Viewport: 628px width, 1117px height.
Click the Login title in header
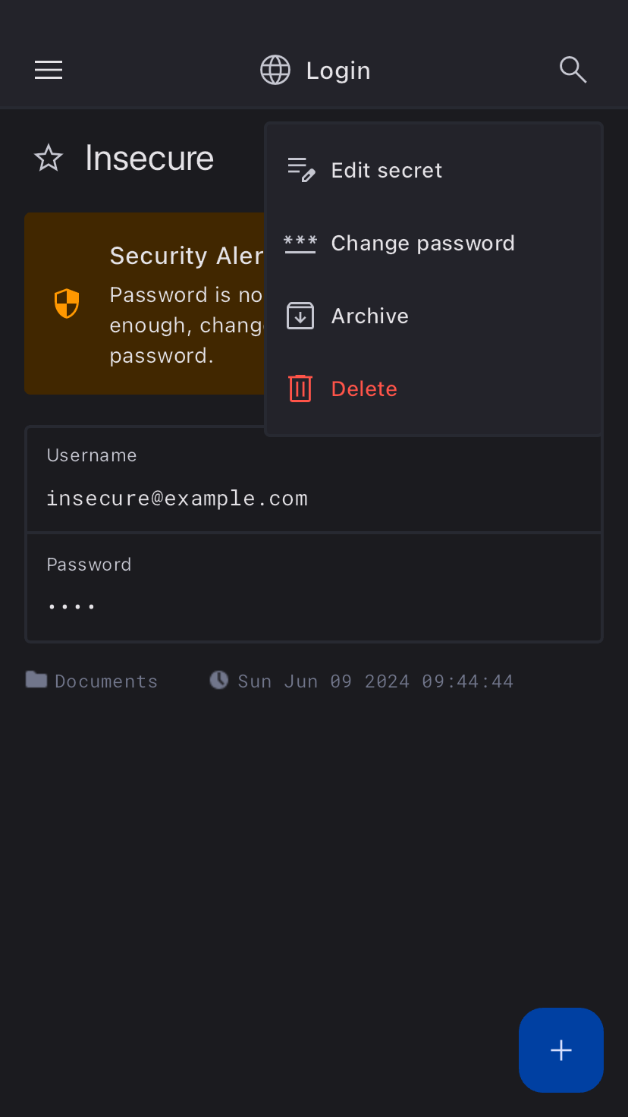[338, 71]
